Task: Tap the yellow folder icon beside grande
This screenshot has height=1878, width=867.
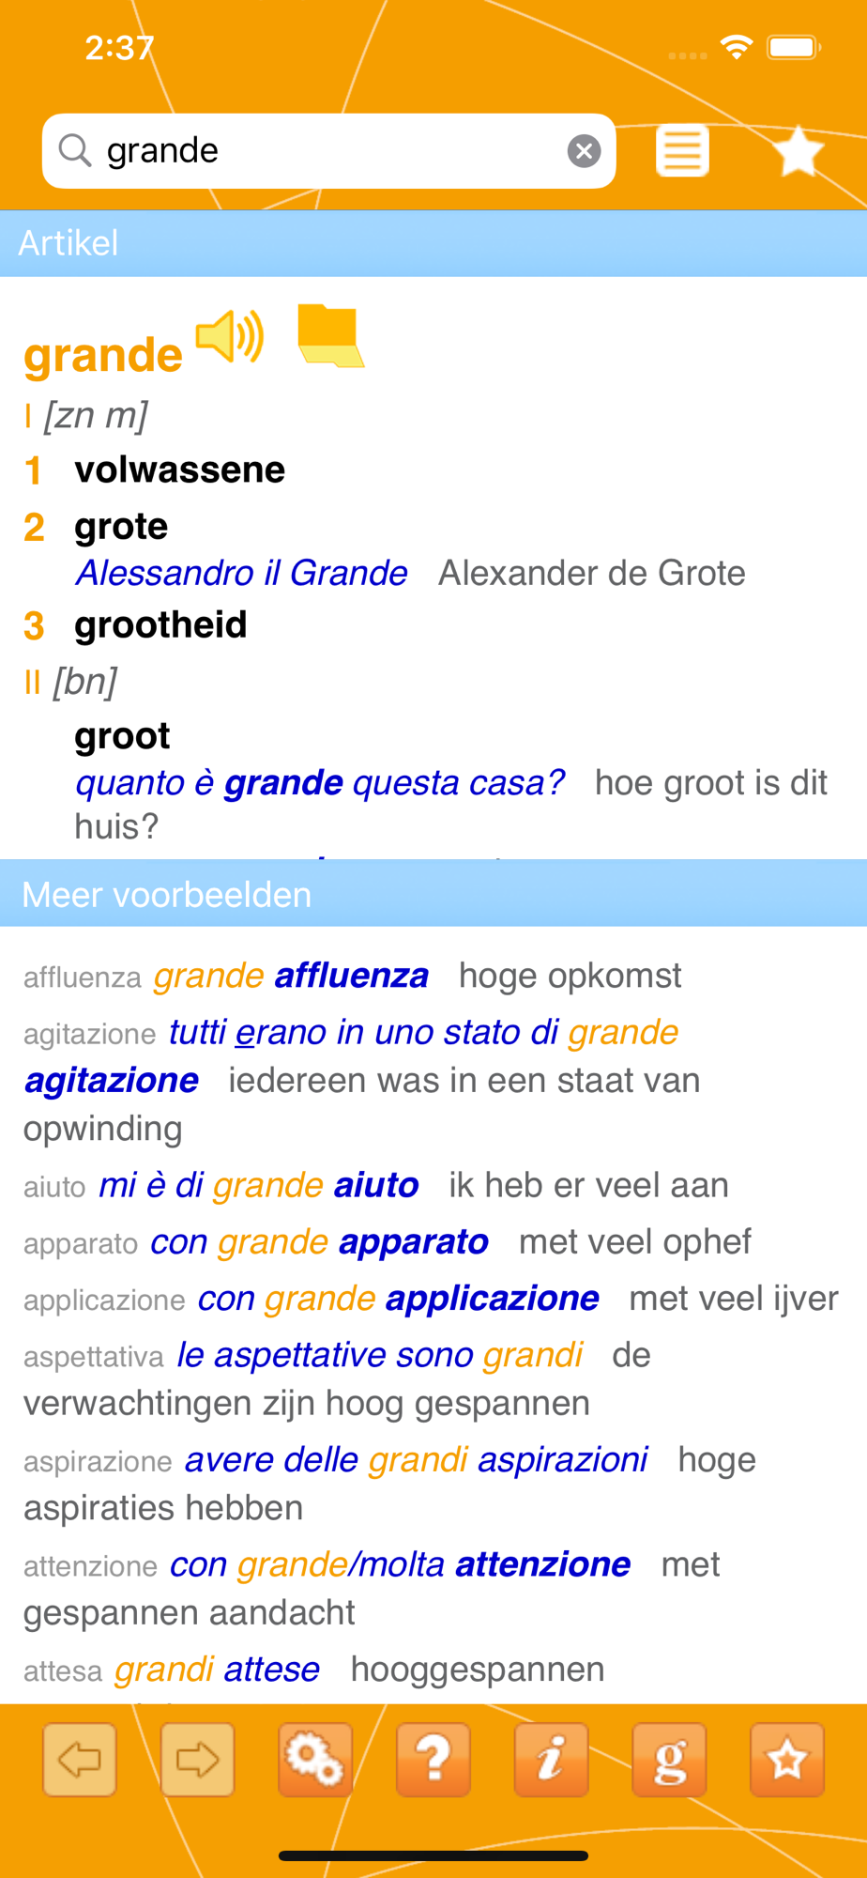Action: click(330, 335)
